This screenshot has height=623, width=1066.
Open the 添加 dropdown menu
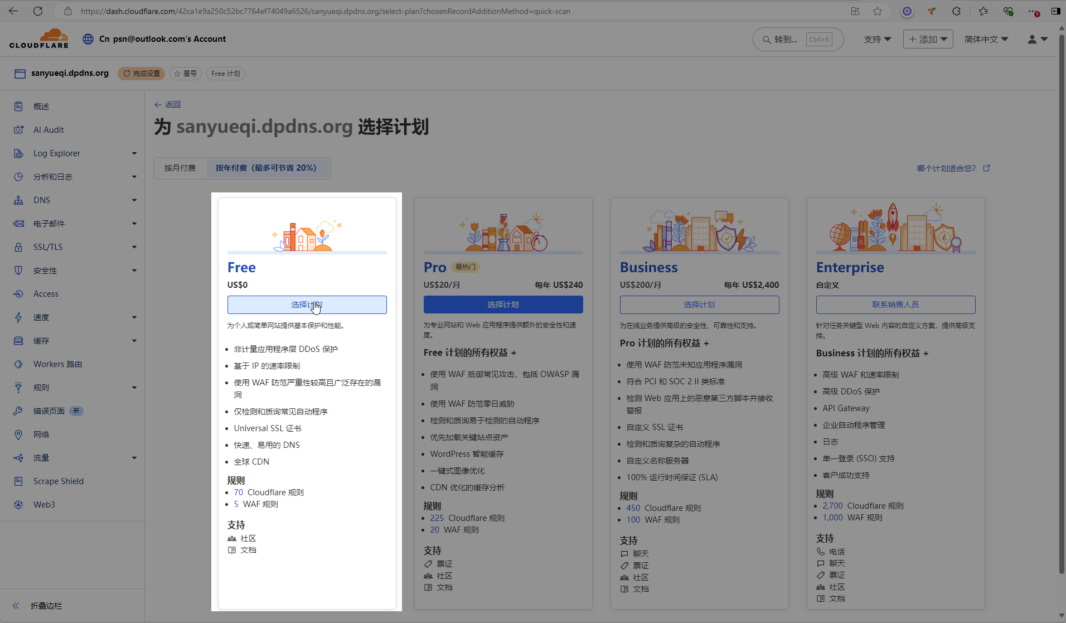point(928,40)
